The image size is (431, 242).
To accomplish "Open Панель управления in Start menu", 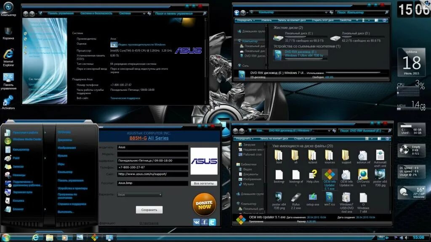I will tap(71, 181).
